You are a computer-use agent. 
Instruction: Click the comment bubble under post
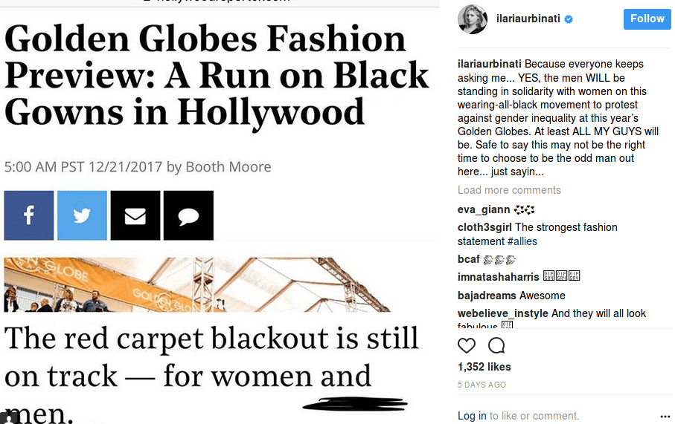click(496, 345)
